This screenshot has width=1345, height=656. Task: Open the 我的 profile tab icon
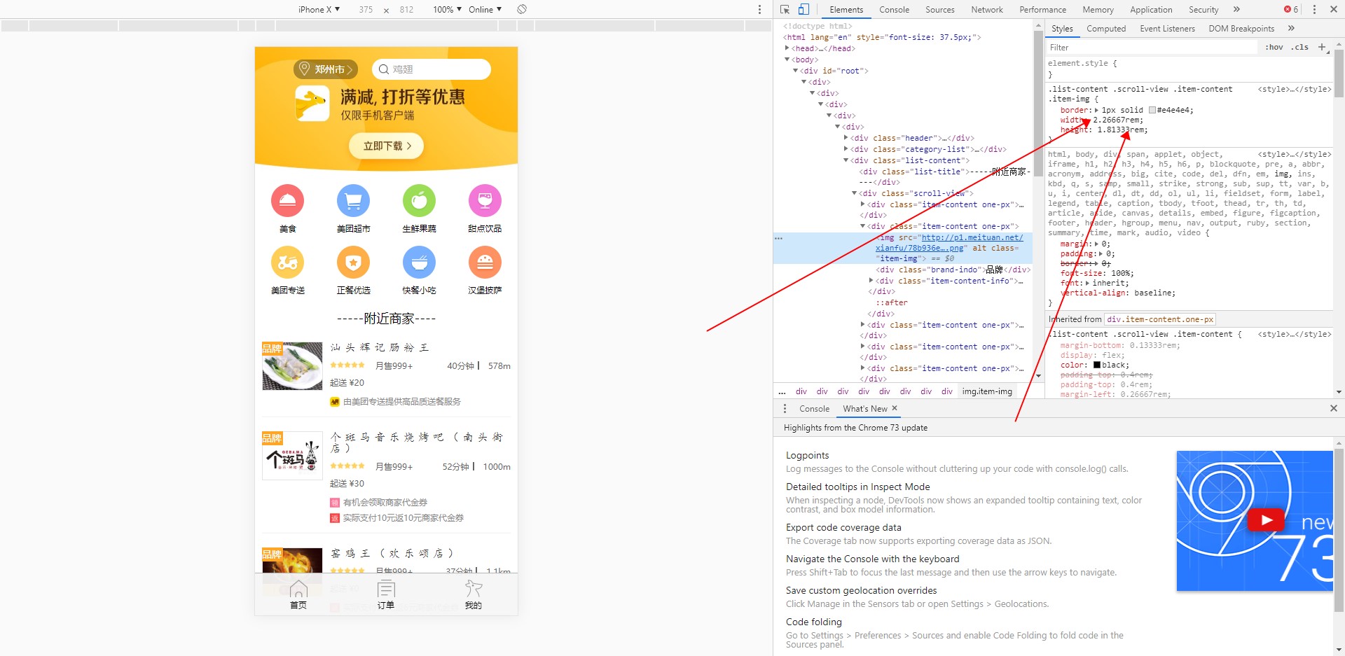click(x=474, y=589)
